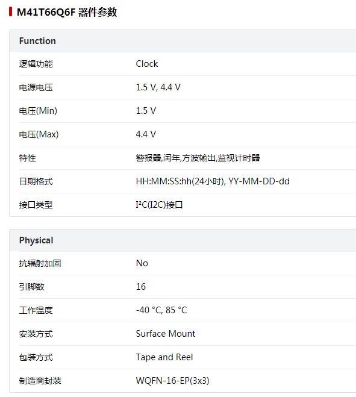356x397 pixels.
Task: Select the WQFN-16-EP(3x3) package value
Action: click(x=173, y=381)
